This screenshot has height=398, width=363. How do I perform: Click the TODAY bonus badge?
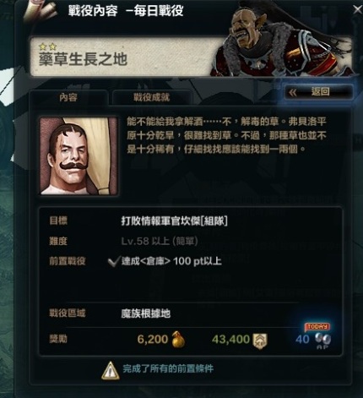pos(317,327)
